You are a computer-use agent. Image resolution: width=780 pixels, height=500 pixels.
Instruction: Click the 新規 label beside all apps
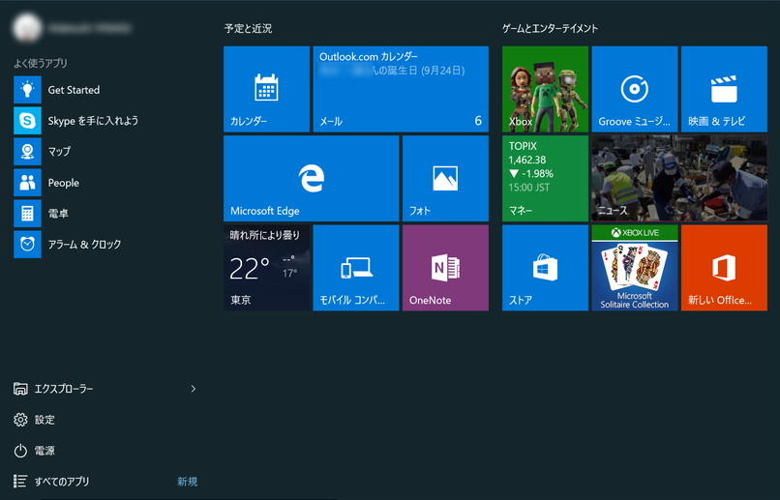coord(188,481)
